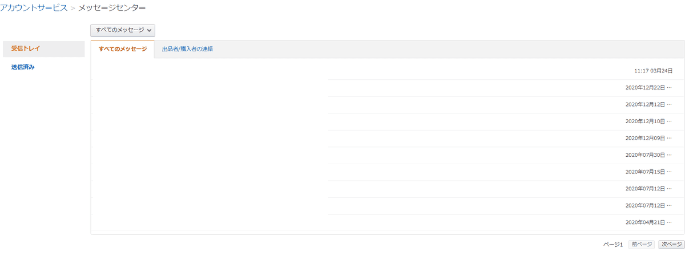
Task: Open the message dated 2020年12月10日
Action: tap(645, 121)
